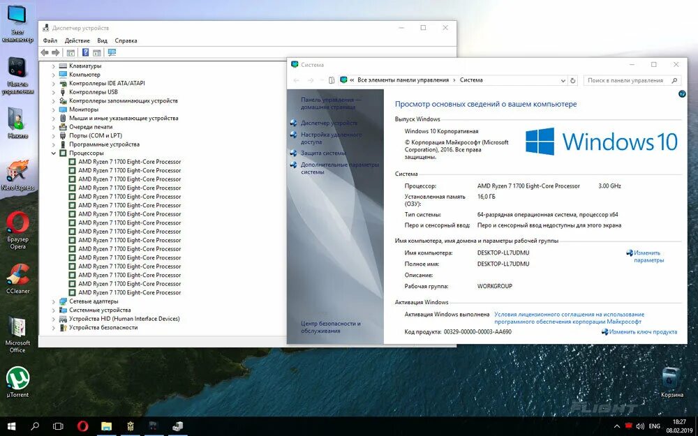
Task: Open Справка menu in Device Manager
Action: pyautogui.click(x=126, y=40)
